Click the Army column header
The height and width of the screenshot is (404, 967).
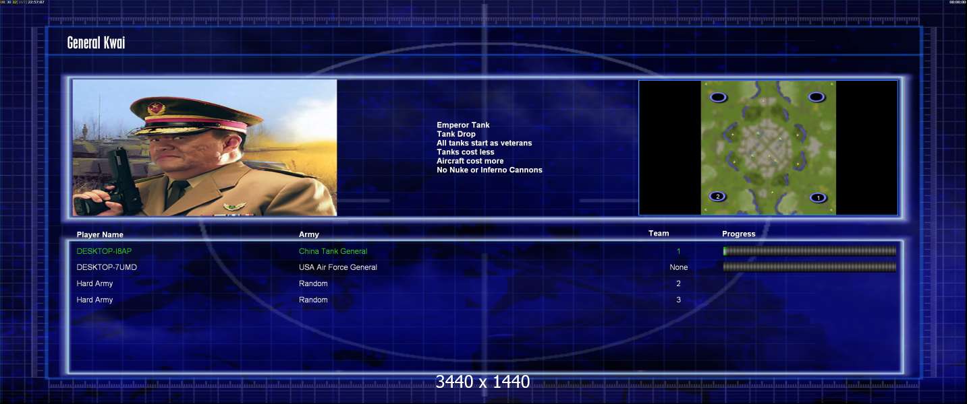[x=309, y=234]
